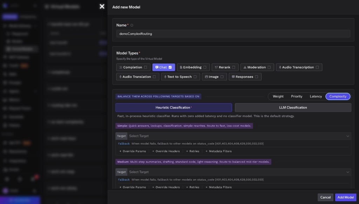Select the Complexity routing option

coord(338,97)
